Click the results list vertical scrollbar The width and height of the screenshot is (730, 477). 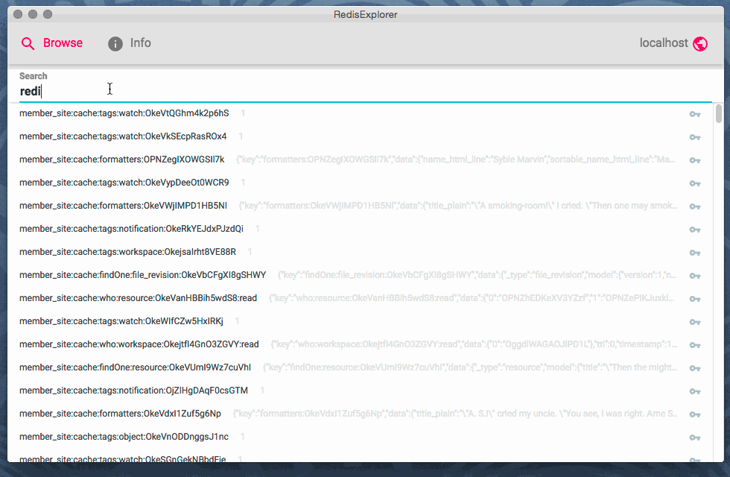click(x=718, y=113)
